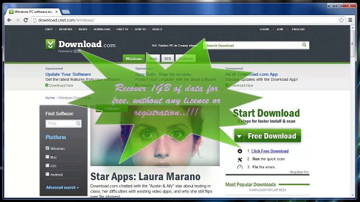The width and height of the screenshot is (360, 202).
Task: Click the Platform heading in sidebar
Action: click(56, 137)
